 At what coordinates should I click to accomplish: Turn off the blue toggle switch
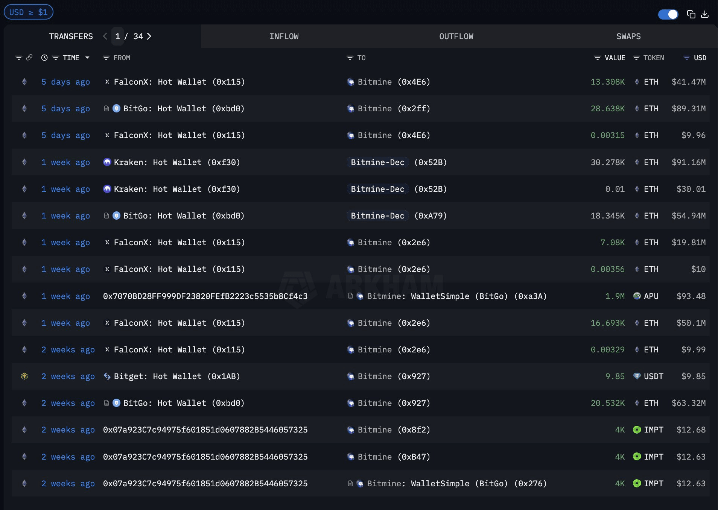click(668, 14)
